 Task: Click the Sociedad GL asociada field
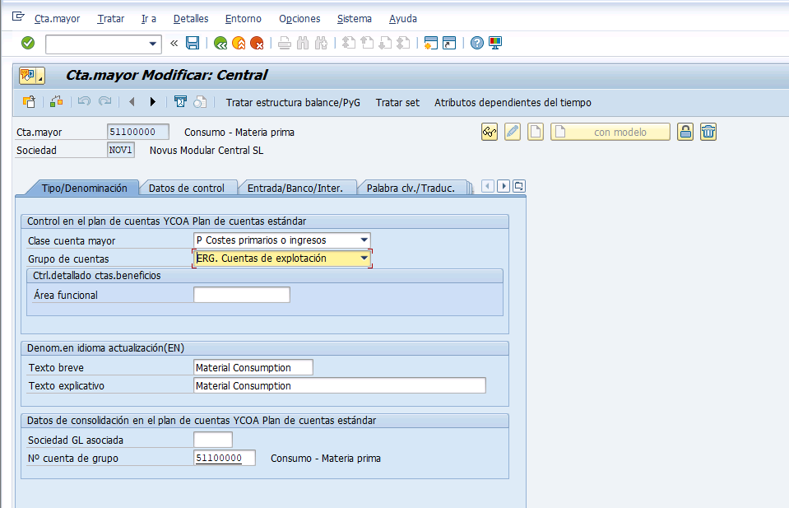tap(213, 440)
